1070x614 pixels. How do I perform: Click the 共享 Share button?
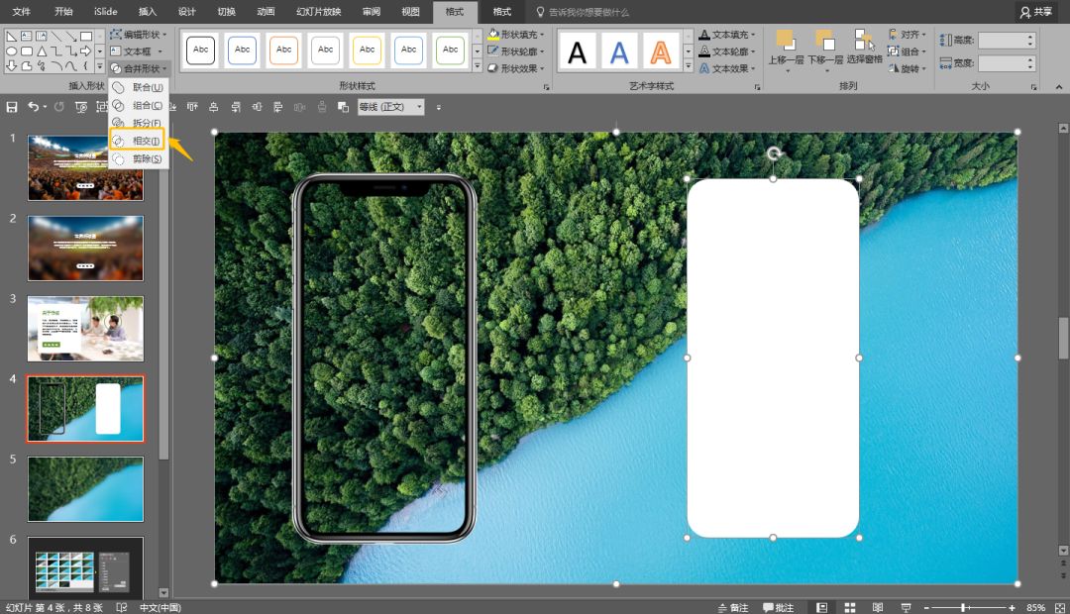1036,12
